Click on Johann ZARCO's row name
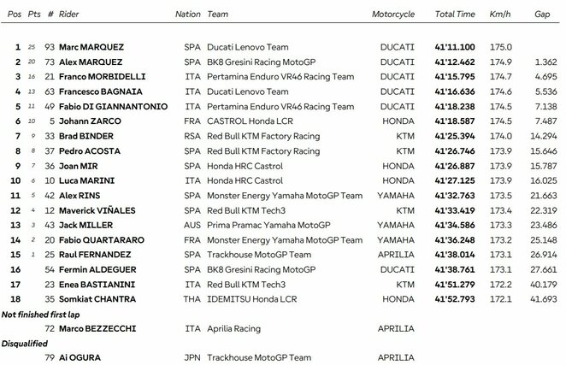This screenshot has width=566, height=365. pyautogui.click(x=86, y=122)
